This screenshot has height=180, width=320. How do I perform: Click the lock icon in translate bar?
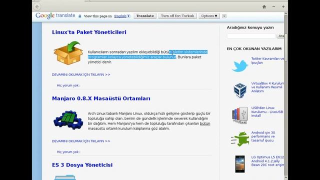tap(80, 16)
